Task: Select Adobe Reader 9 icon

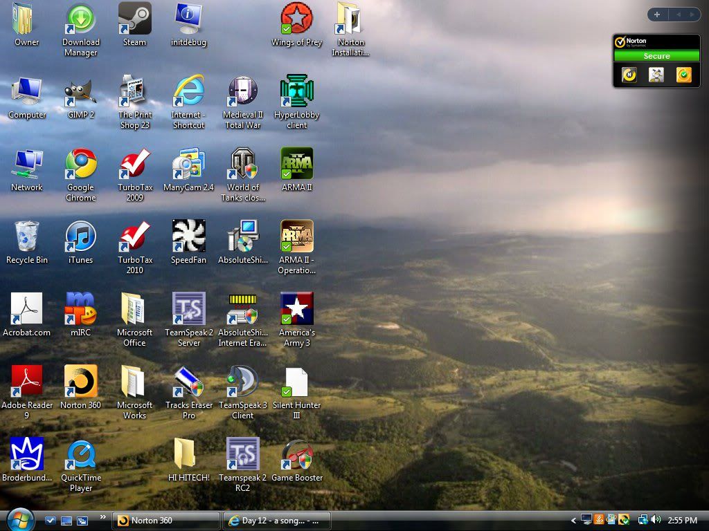Action: [27, 381]
